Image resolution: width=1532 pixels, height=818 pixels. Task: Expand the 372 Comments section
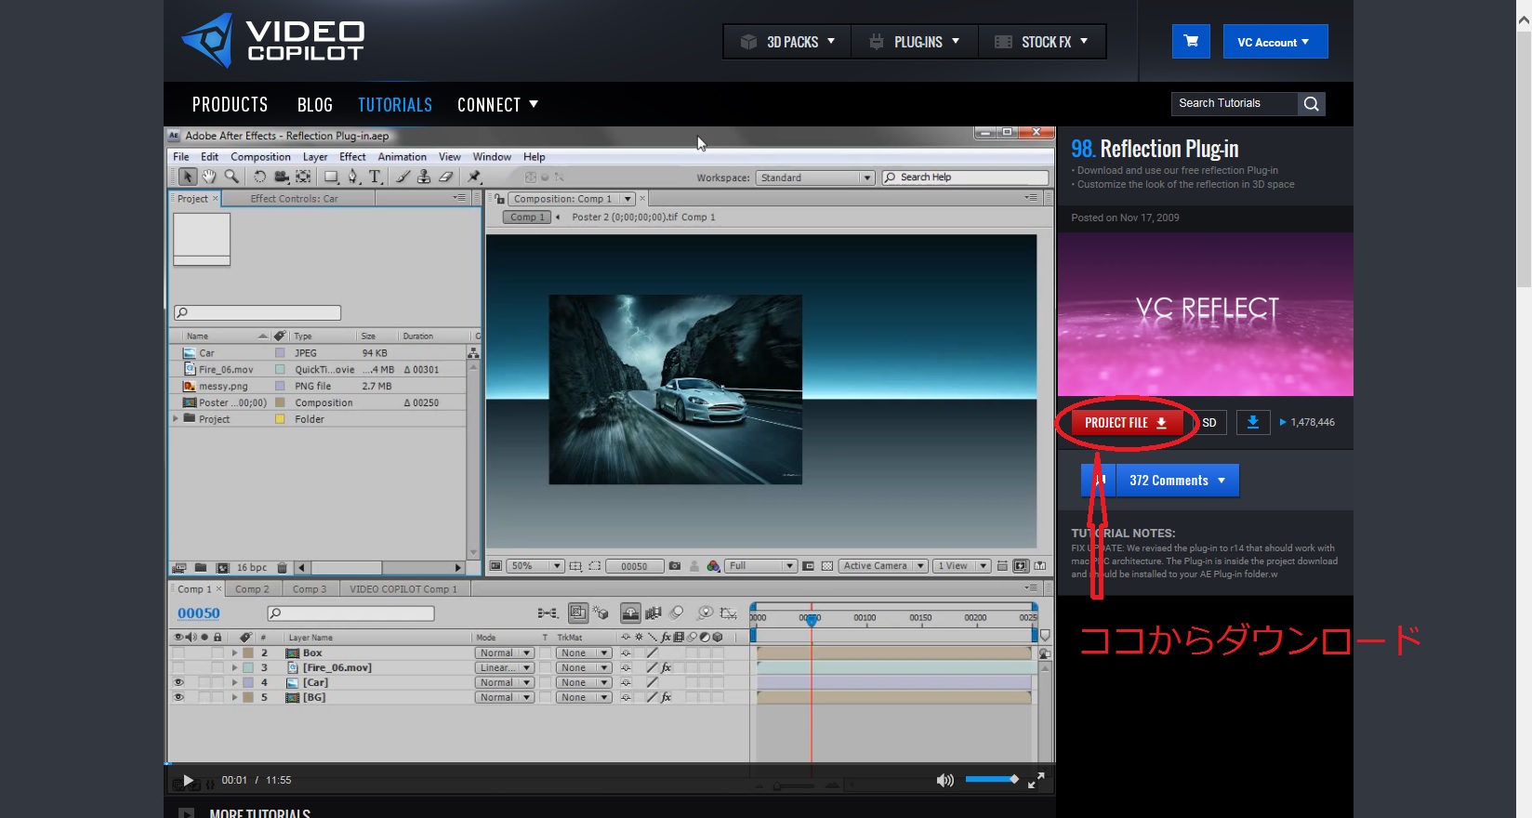click(1177, 481)
